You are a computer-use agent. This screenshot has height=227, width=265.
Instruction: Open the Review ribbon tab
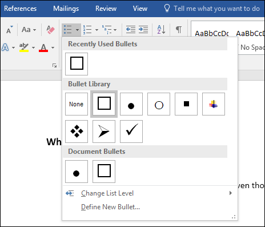point(106,9)
